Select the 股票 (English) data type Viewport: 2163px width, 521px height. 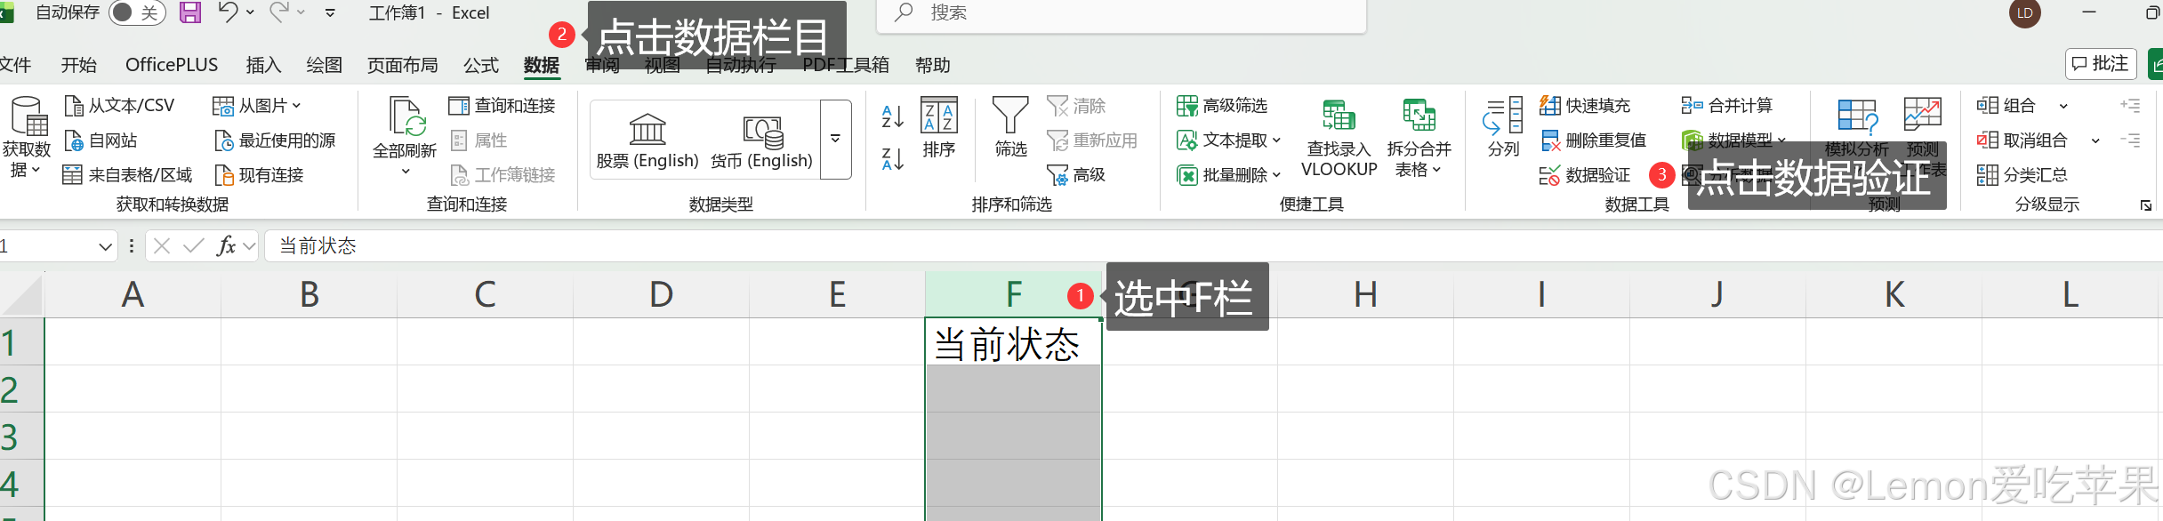pyautogui.click(x=647, y=140)
